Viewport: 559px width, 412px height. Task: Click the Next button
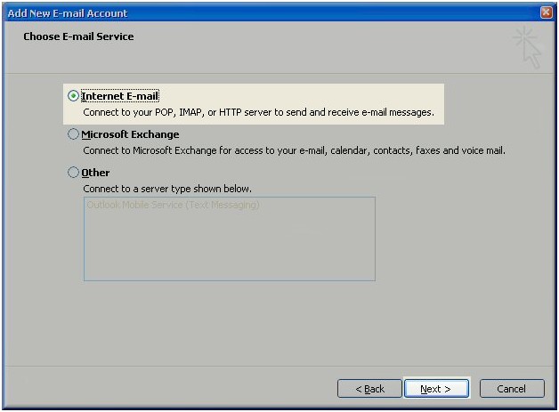[435, 389]
